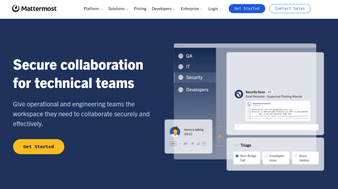Click the orange lock icon in the circle
Screen dimensions: 338x189
pyautogui.click(x=220, y=136)
